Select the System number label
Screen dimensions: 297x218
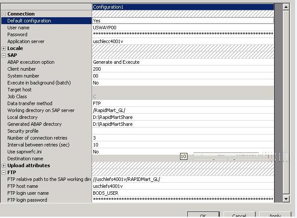pyautogui.click(x=23, y=76)
